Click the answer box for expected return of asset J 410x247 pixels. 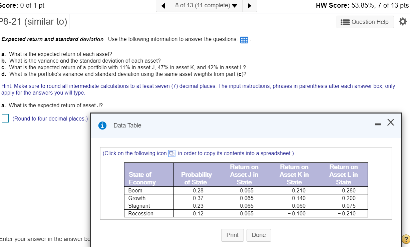tap(5, 118)
